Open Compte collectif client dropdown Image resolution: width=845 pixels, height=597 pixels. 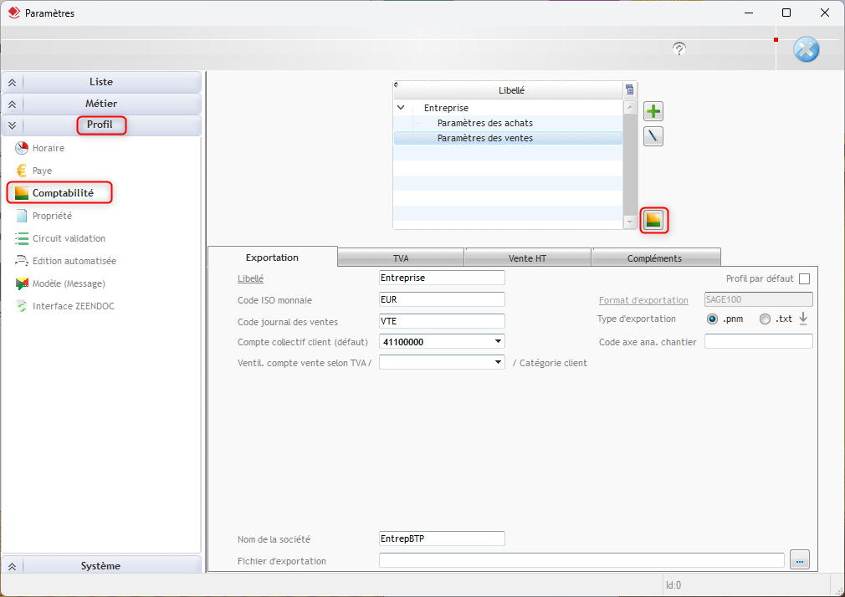[x=499, y=341]
